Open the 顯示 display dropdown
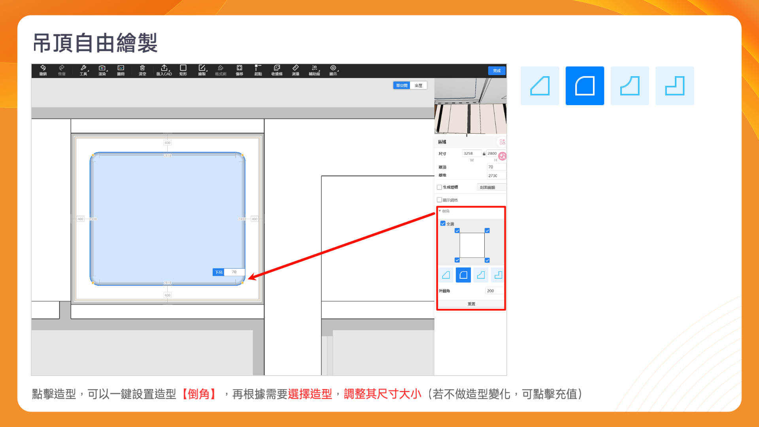 333,70
